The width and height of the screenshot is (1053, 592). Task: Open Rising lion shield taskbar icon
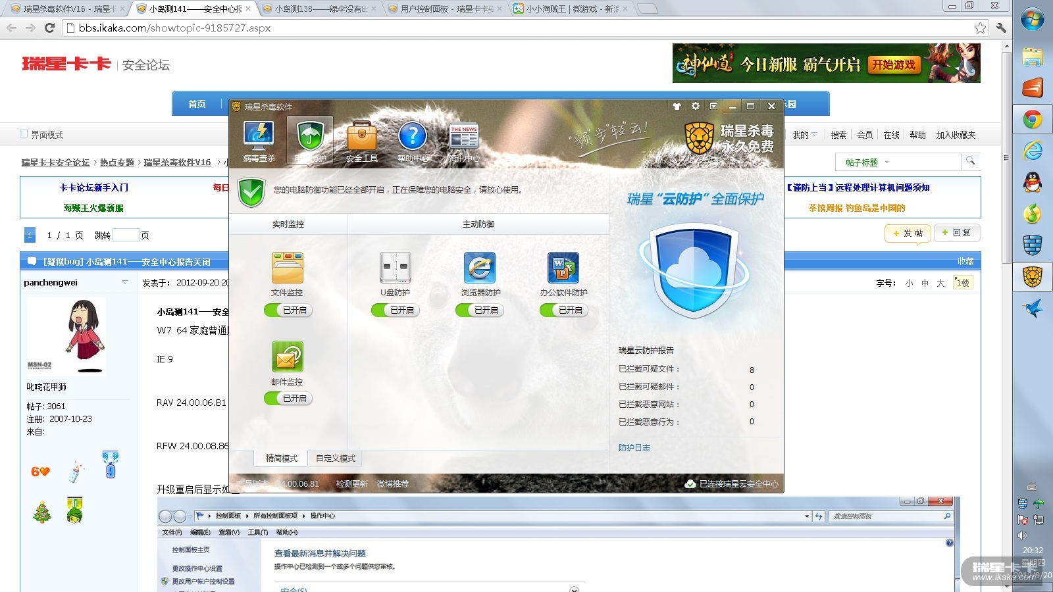[1033, 277]
